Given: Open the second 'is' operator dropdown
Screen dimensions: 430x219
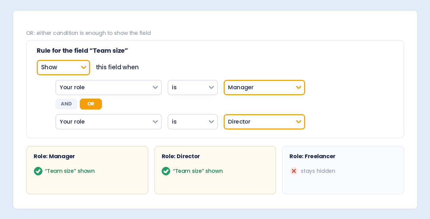Looking at the screenshot, I should click(193, 122).
